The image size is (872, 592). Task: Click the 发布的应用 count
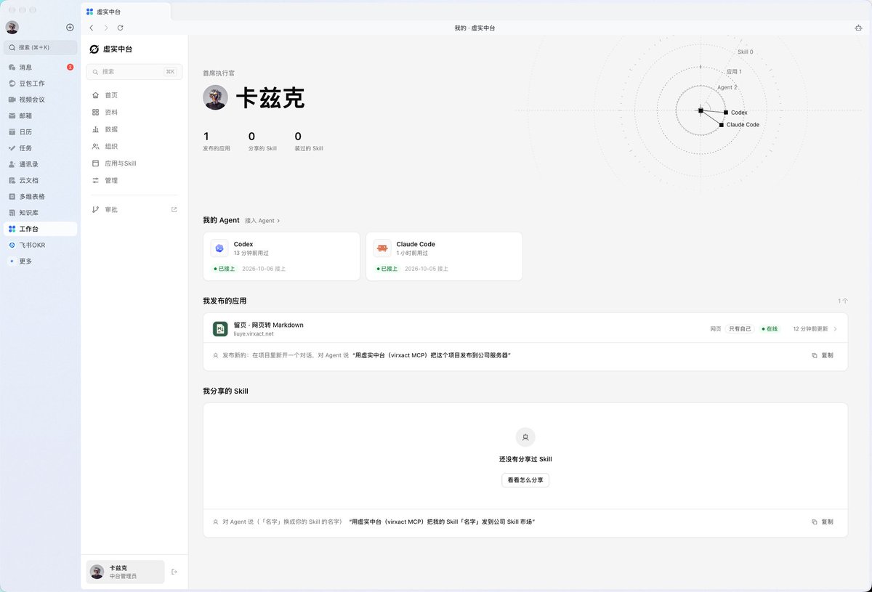[217, 142]
